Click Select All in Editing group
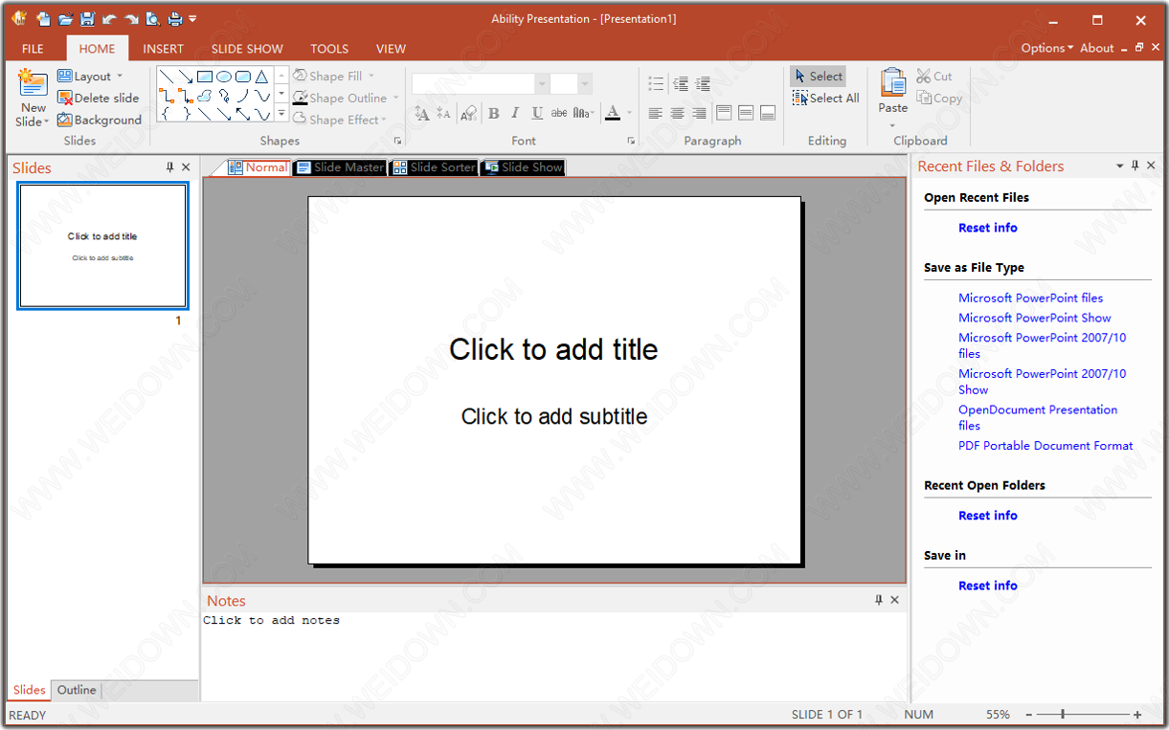The image size is (1169, 730). click(x=825, y=98)
